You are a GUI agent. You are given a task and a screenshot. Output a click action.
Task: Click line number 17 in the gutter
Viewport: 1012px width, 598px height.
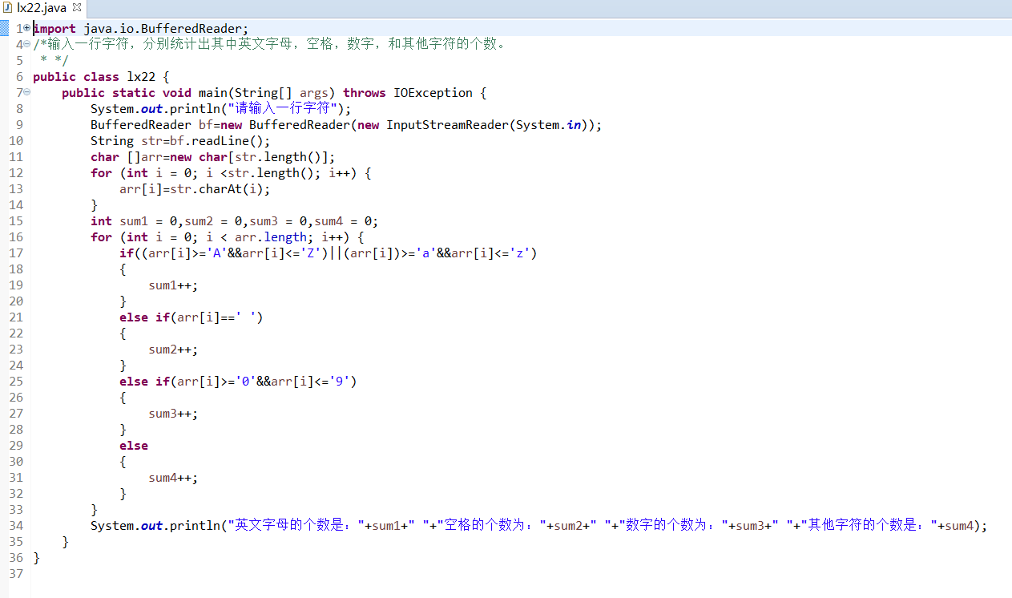pos(16,253)
